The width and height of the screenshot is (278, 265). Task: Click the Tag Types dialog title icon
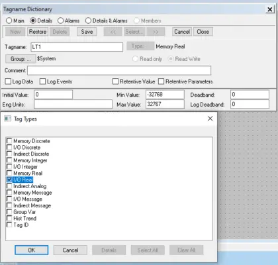7,119
